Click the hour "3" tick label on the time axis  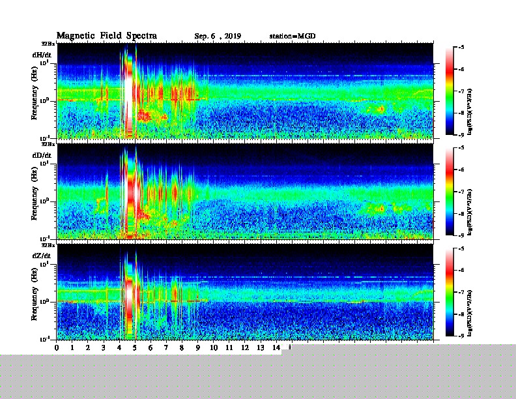tap(104, 347)
